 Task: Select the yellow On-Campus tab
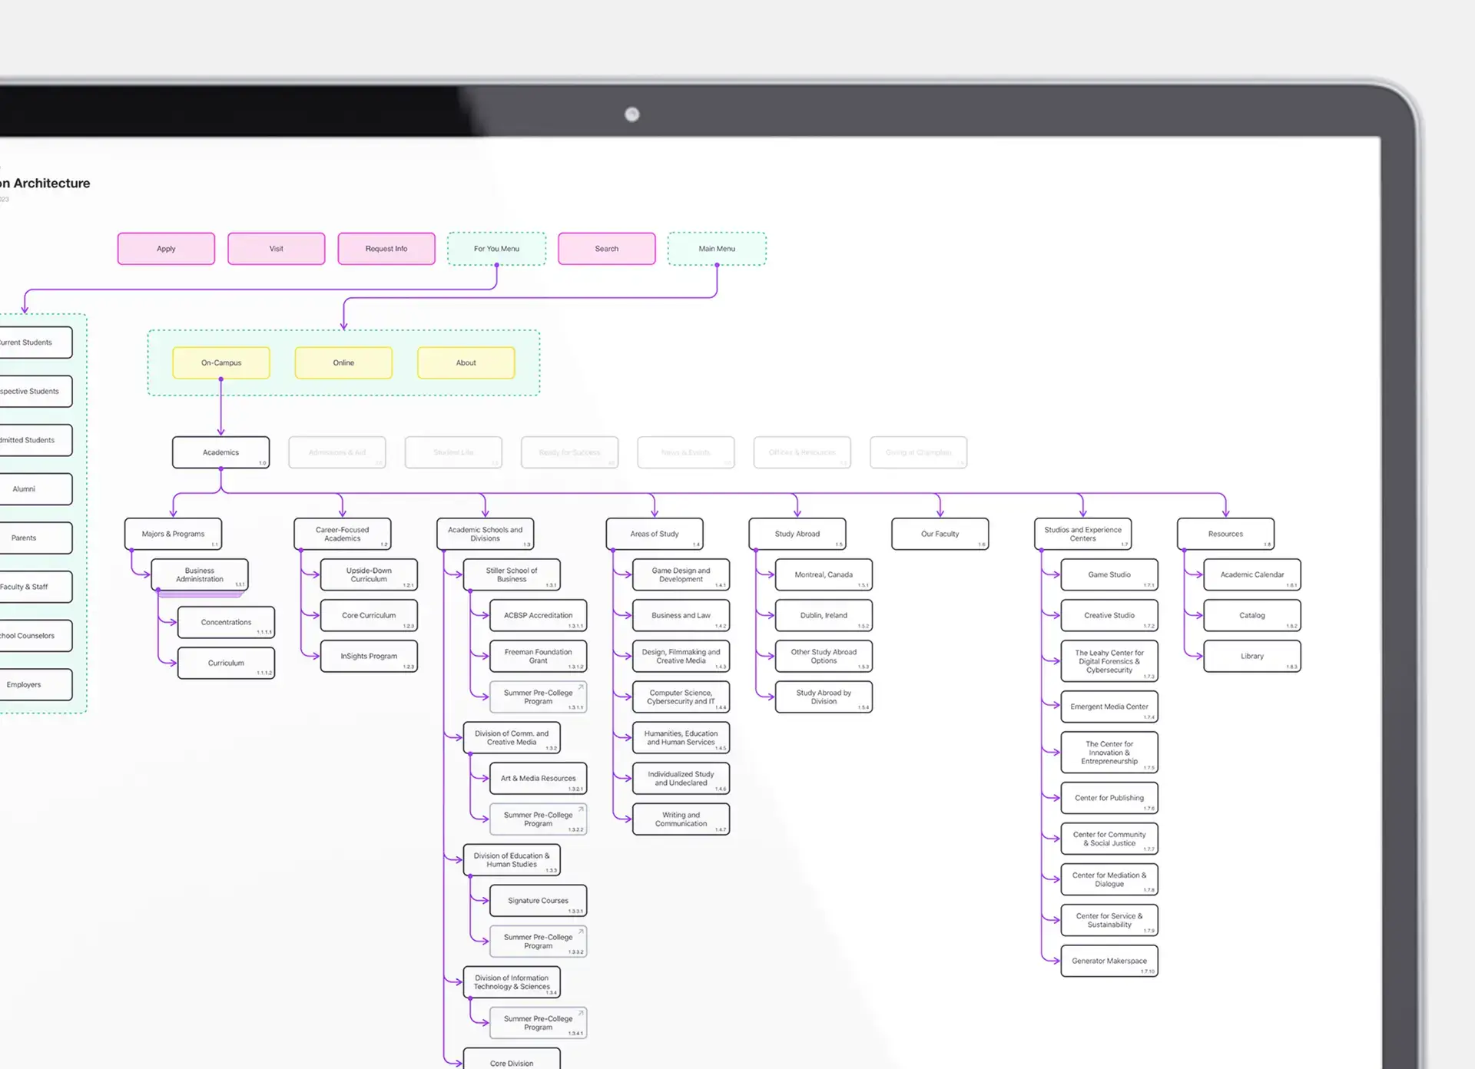(x=221, y=362)
